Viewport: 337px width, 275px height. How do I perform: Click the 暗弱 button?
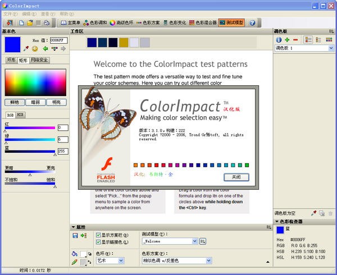pos(35,102)
